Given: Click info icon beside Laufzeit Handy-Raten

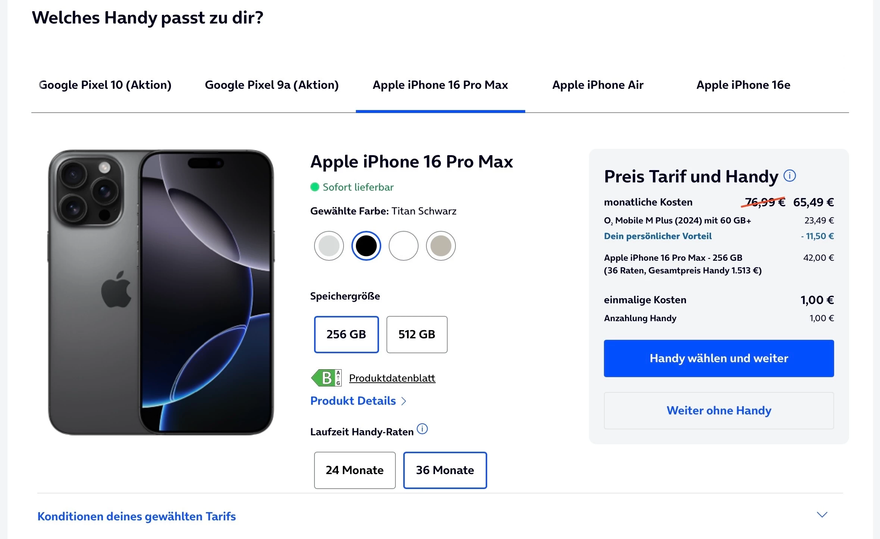Looking at the screenshot, I should pyautogui.click(x=422, y=429).
